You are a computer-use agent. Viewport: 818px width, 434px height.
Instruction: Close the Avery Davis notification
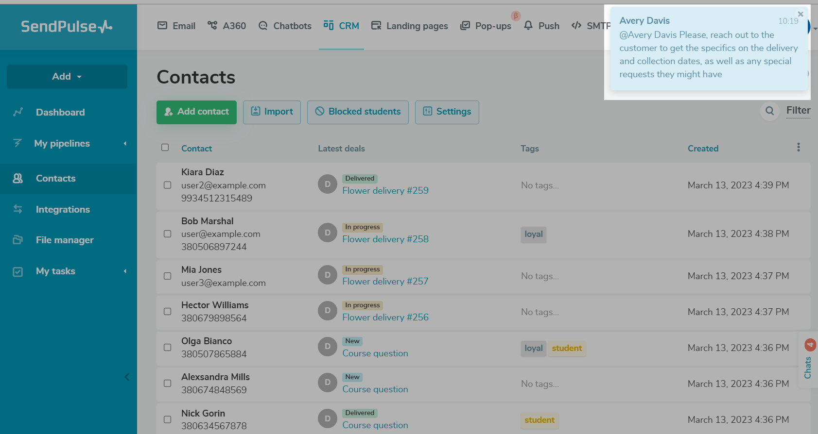tap(801, 14)
